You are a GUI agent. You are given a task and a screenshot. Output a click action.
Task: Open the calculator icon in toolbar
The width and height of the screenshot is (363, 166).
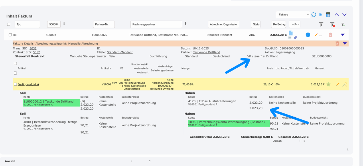pyautogui.click(x=328, y=15)
